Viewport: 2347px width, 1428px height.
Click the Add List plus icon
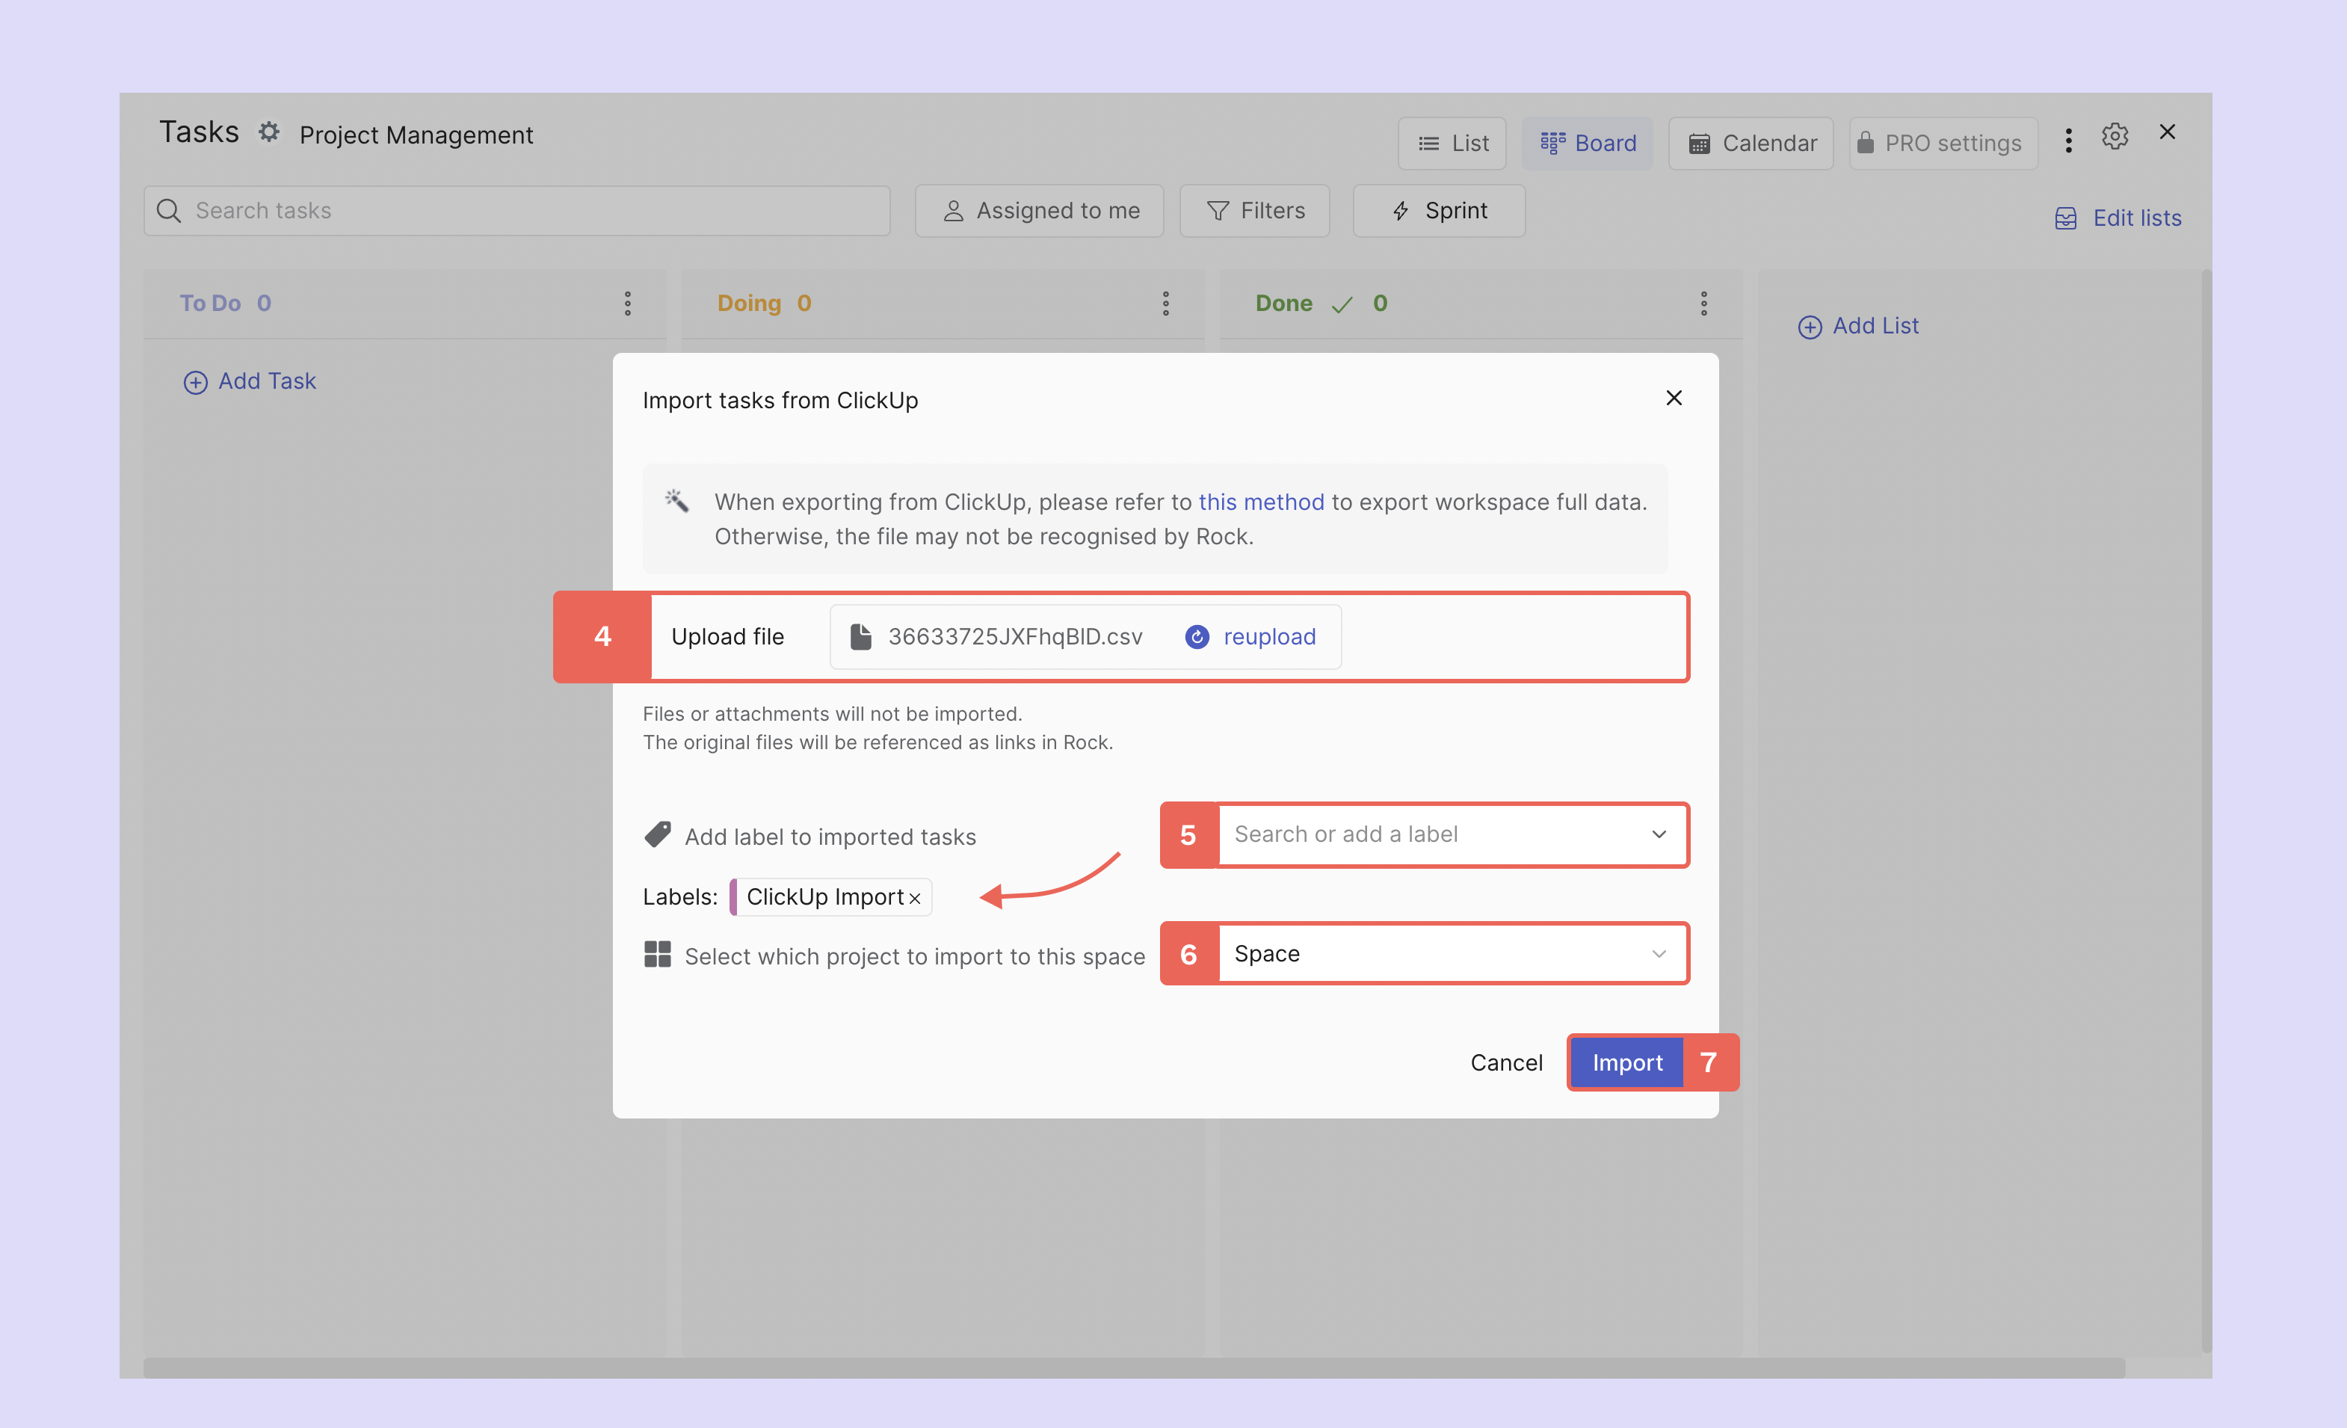[1809, 327]
